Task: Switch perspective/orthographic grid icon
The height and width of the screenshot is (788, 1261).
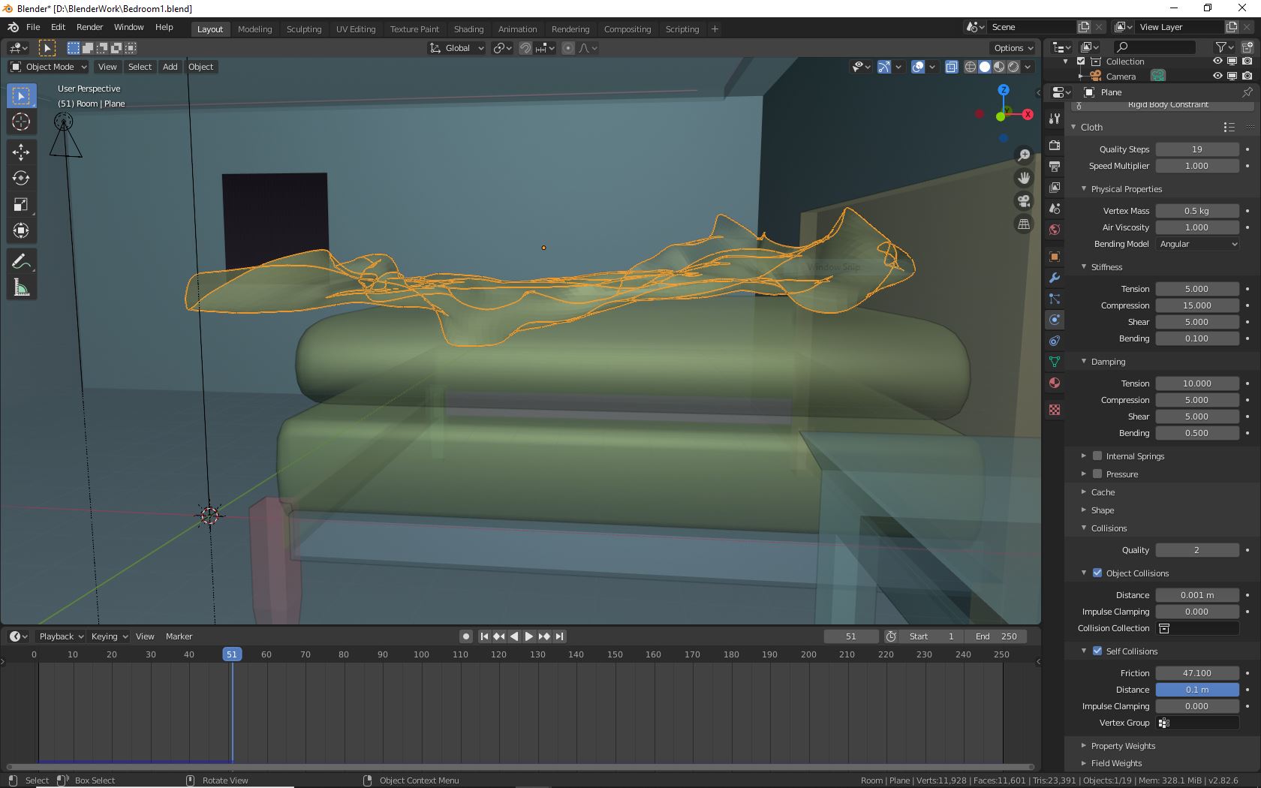Action: pos(1024,224)
